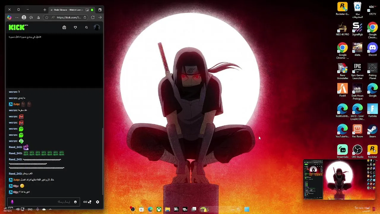Open Edge settings and more menu

[x=17, y=18]
